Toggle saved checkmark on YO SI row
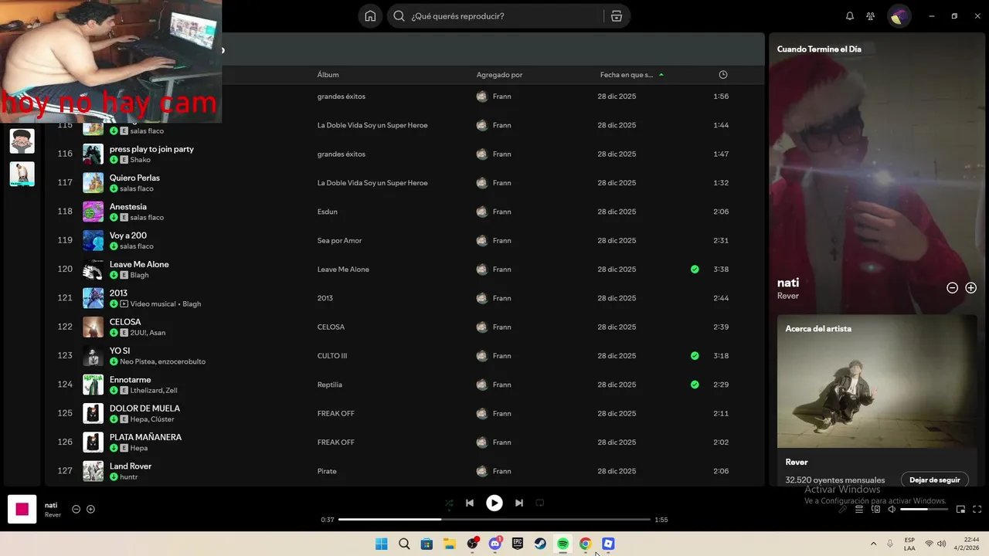 coord(695,356)
